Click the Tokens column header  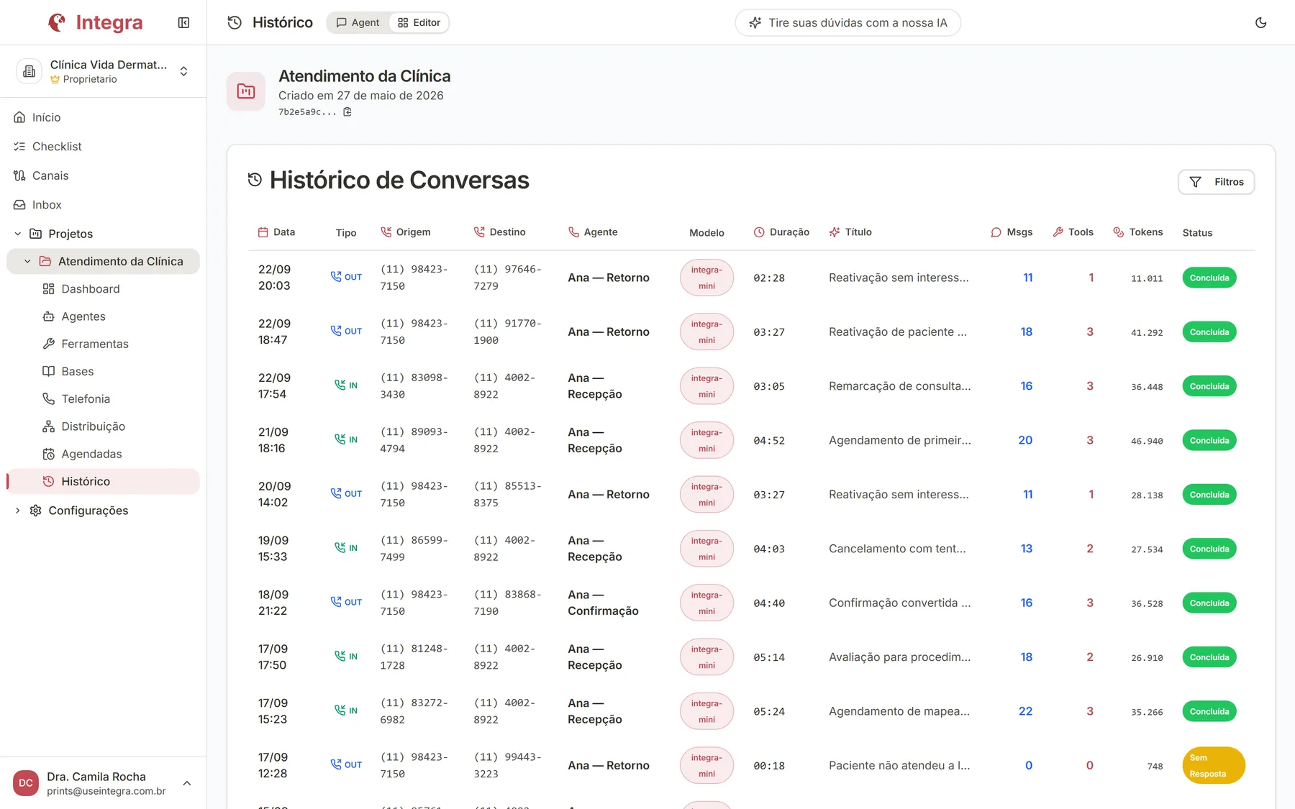(x=1137, y=232)
